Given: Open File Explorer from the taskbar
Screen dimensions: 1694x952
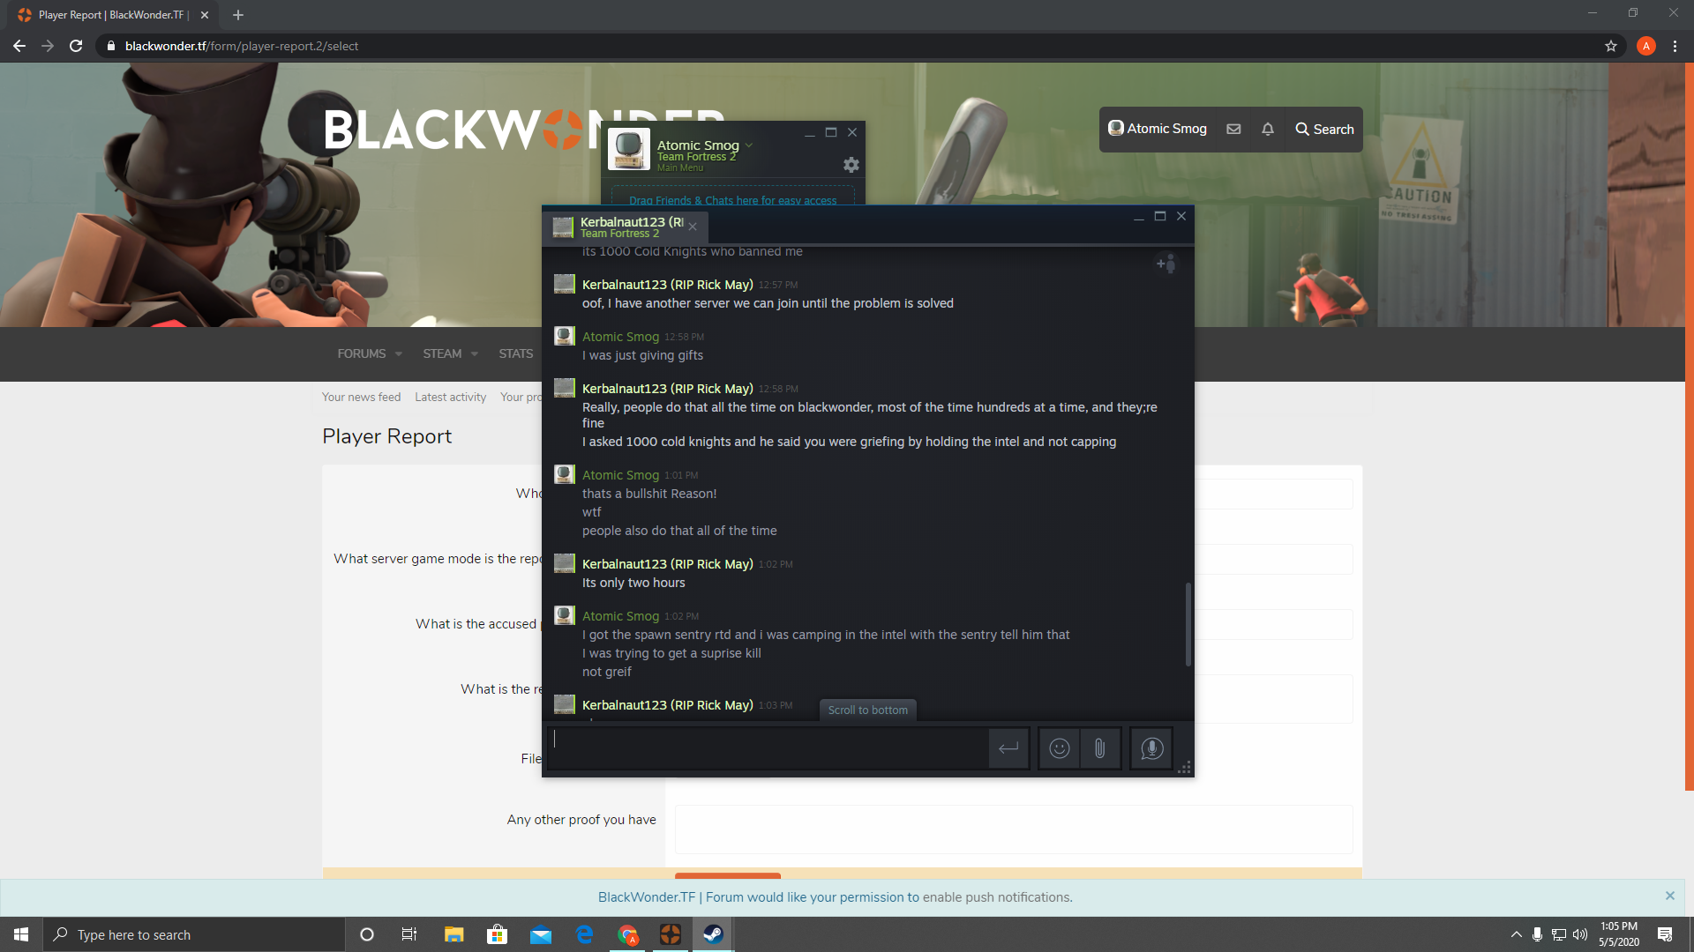Looking at the screenshot, I should click(453, 934).
